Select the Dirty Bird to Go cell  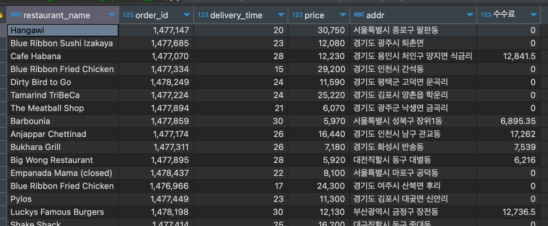[63, 83]
